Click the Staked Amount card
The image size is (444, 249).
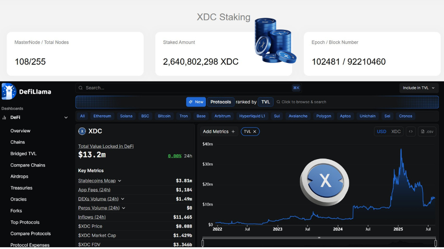point(223,53)
